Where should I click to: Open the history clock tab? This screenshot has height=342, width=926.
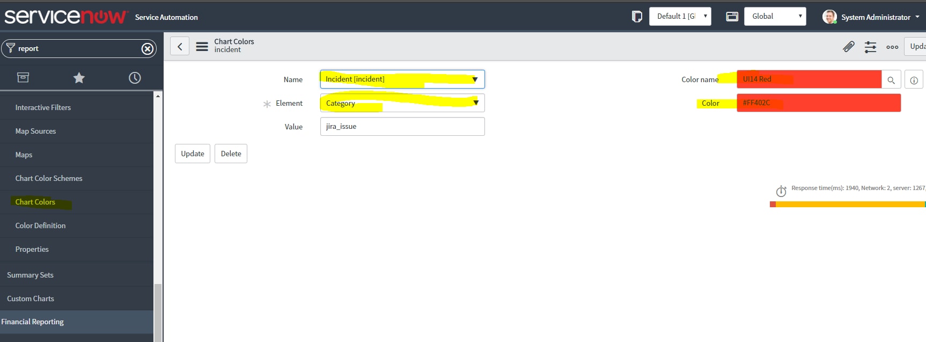click(135, 78)
